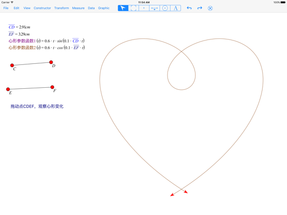Pick the segment line tool
Image resolution: width=287 pixels, height=215 pixels.
click(154, 8)
